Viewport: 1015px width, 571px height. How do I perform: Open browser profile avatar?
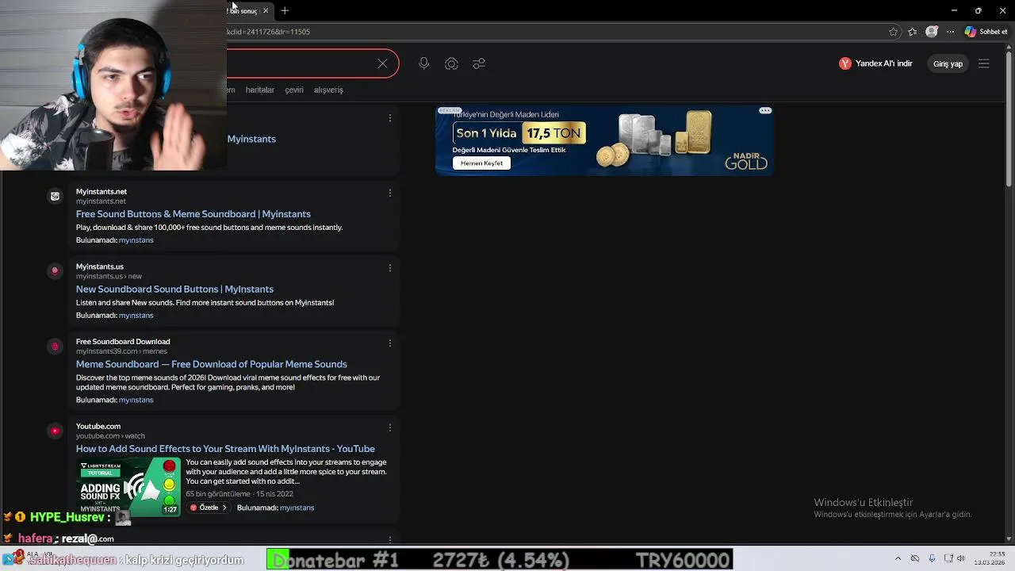[x=932, y=32]
